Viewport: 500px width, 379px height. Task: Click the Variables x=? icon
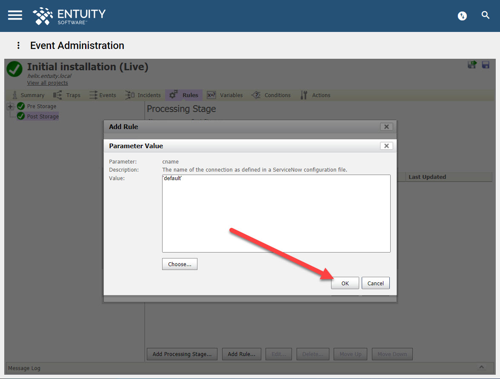click(211, 95)
